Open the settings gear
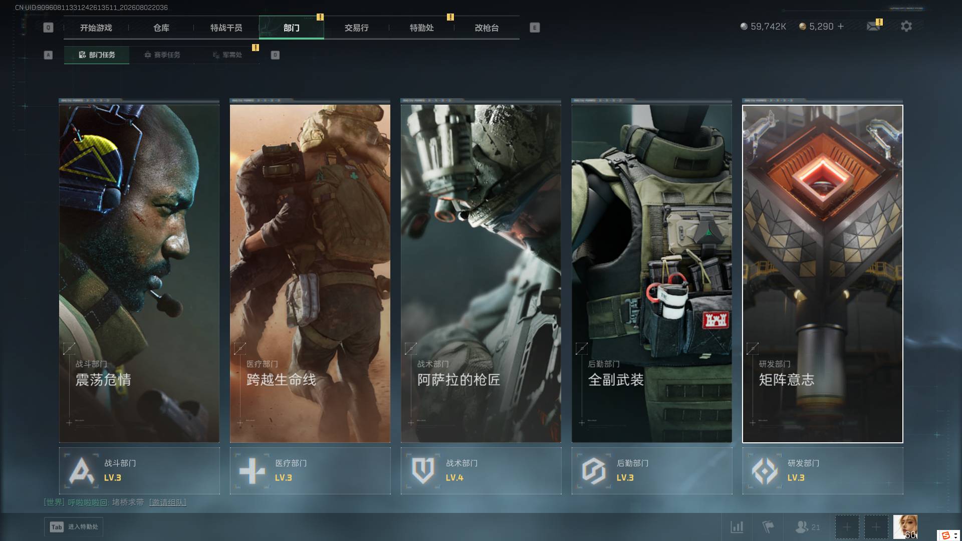 pos(906,26)
